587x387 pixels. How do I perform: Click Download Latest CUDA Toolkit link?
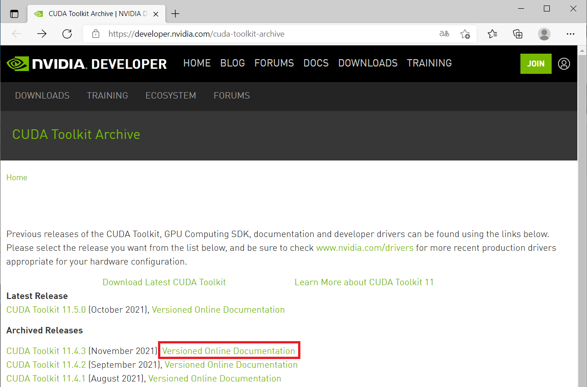tap(164, 282)
